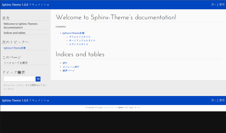
Task: Open 'SphinxのTheme各種' link in Contents list
Action: [x=73, y=33]
